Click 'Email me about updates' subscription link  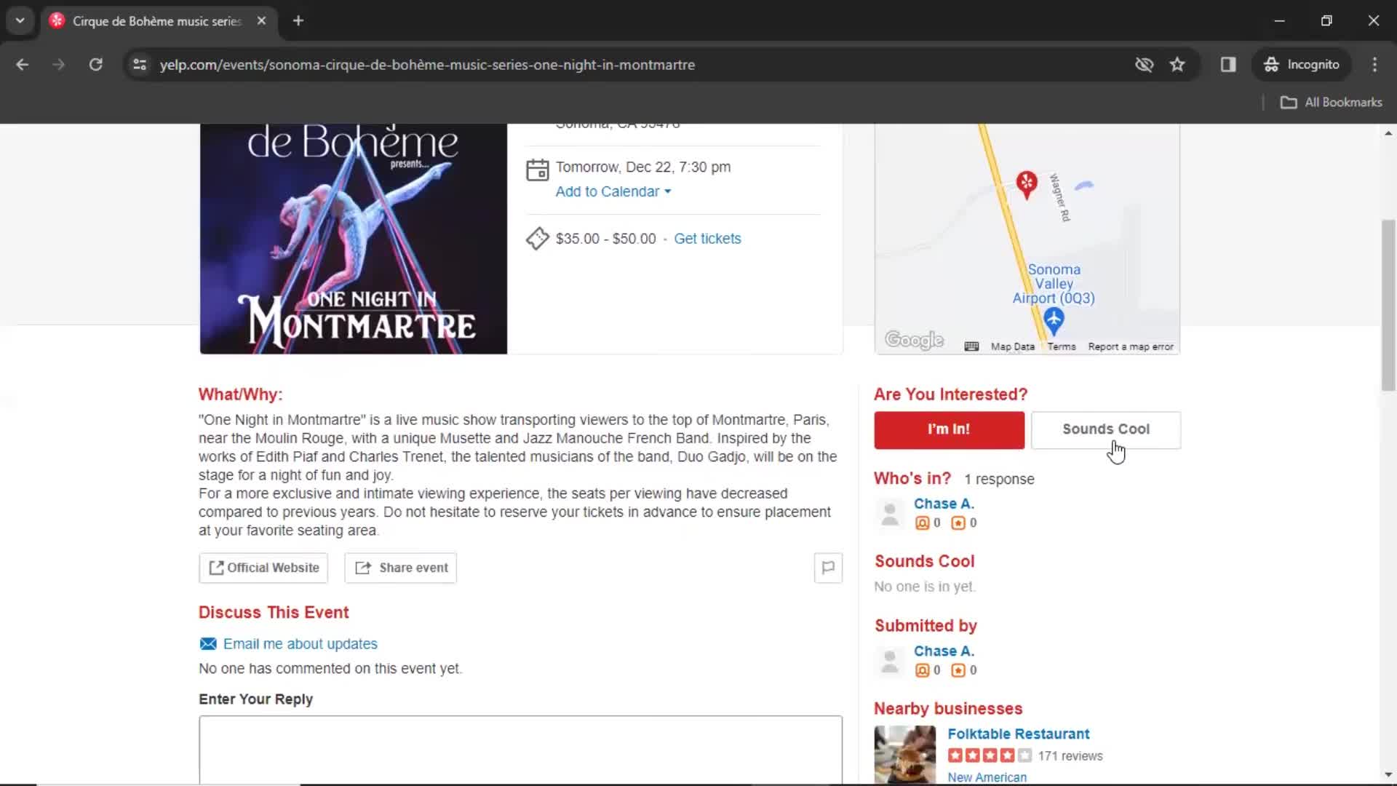point(301,643)
